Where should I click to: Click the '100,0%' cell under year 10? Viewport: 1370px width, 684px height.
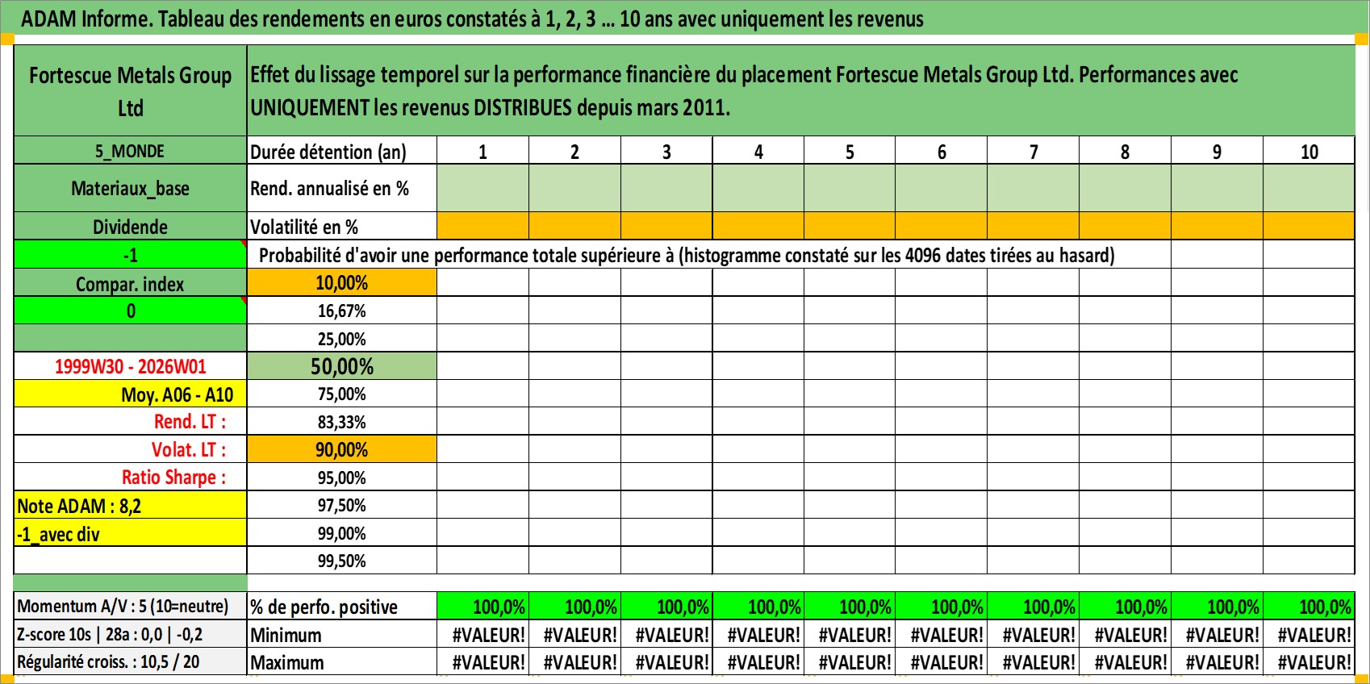pyautogui.click(x=1309, y=606)
